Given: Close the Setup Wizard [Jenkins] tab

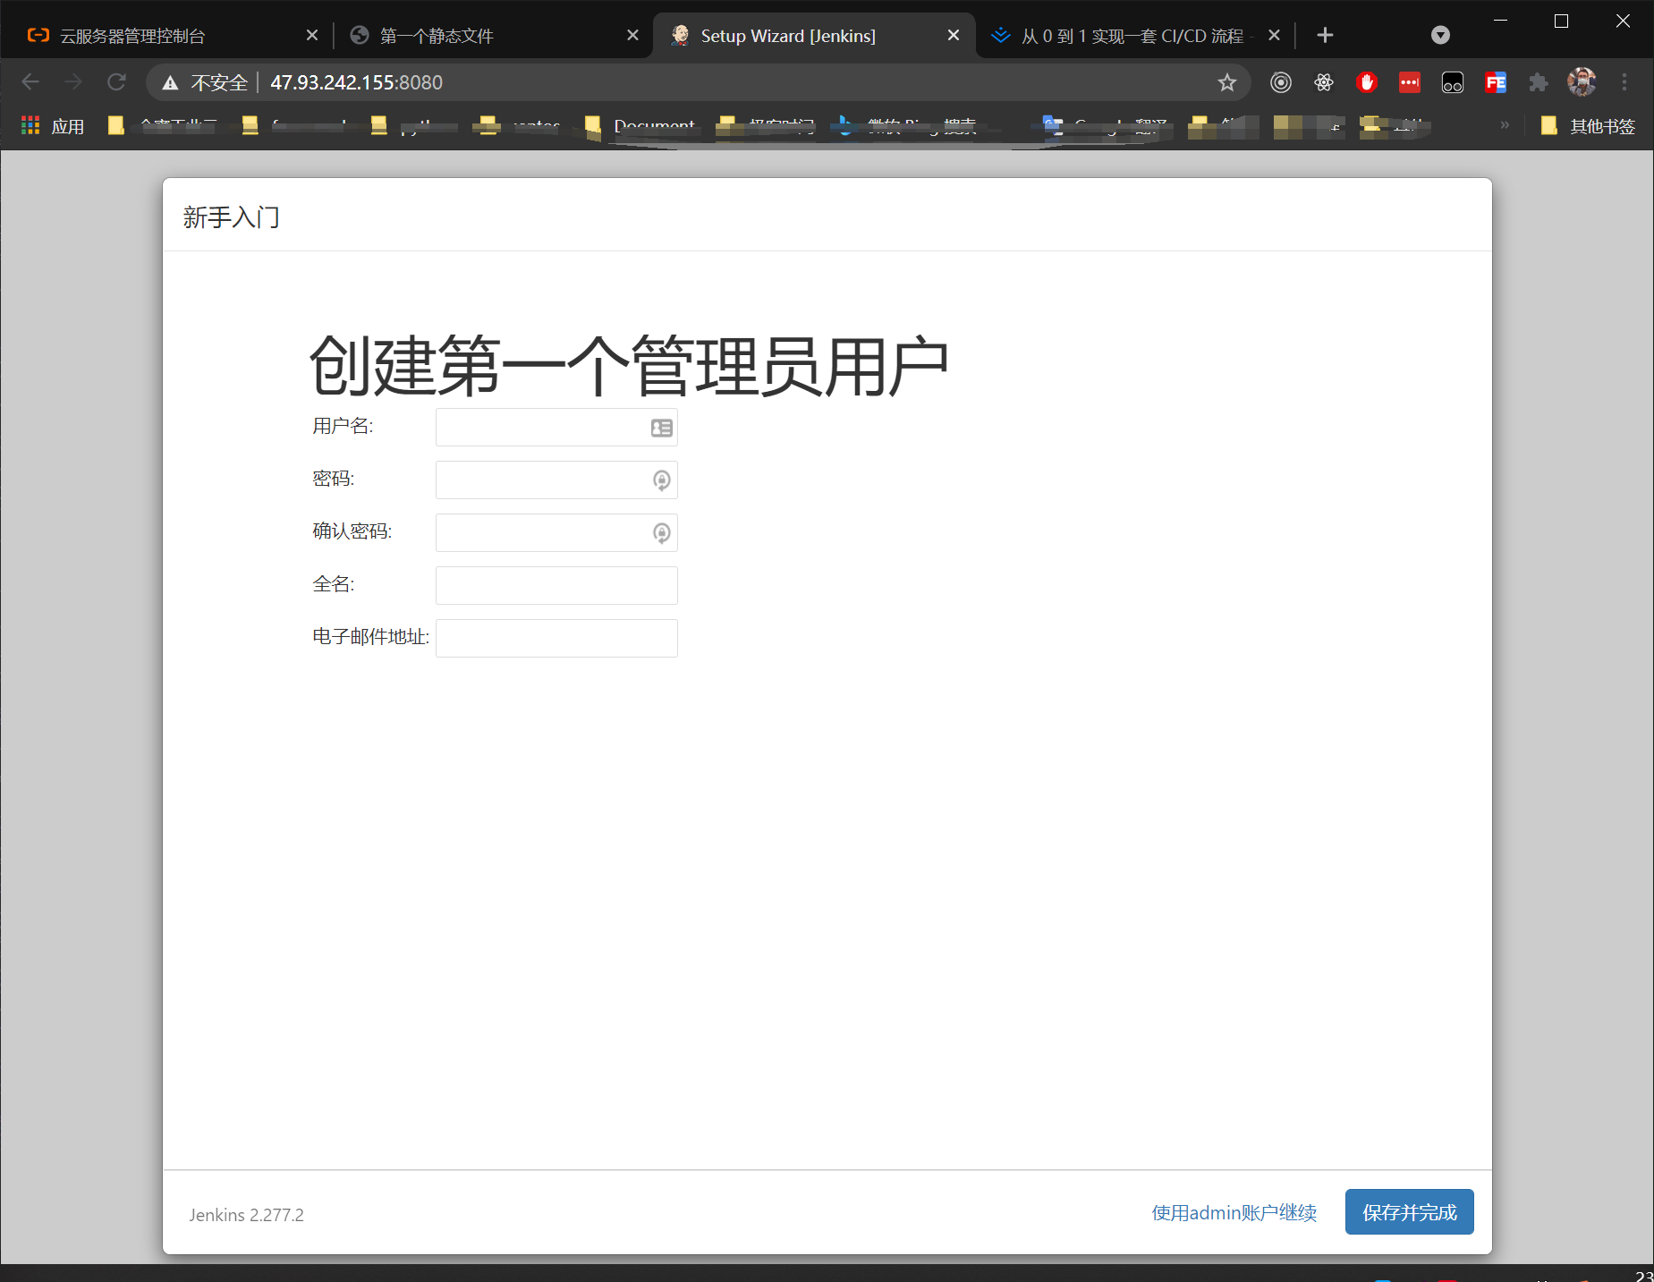Looking at the screenshot, I should 954,35.
